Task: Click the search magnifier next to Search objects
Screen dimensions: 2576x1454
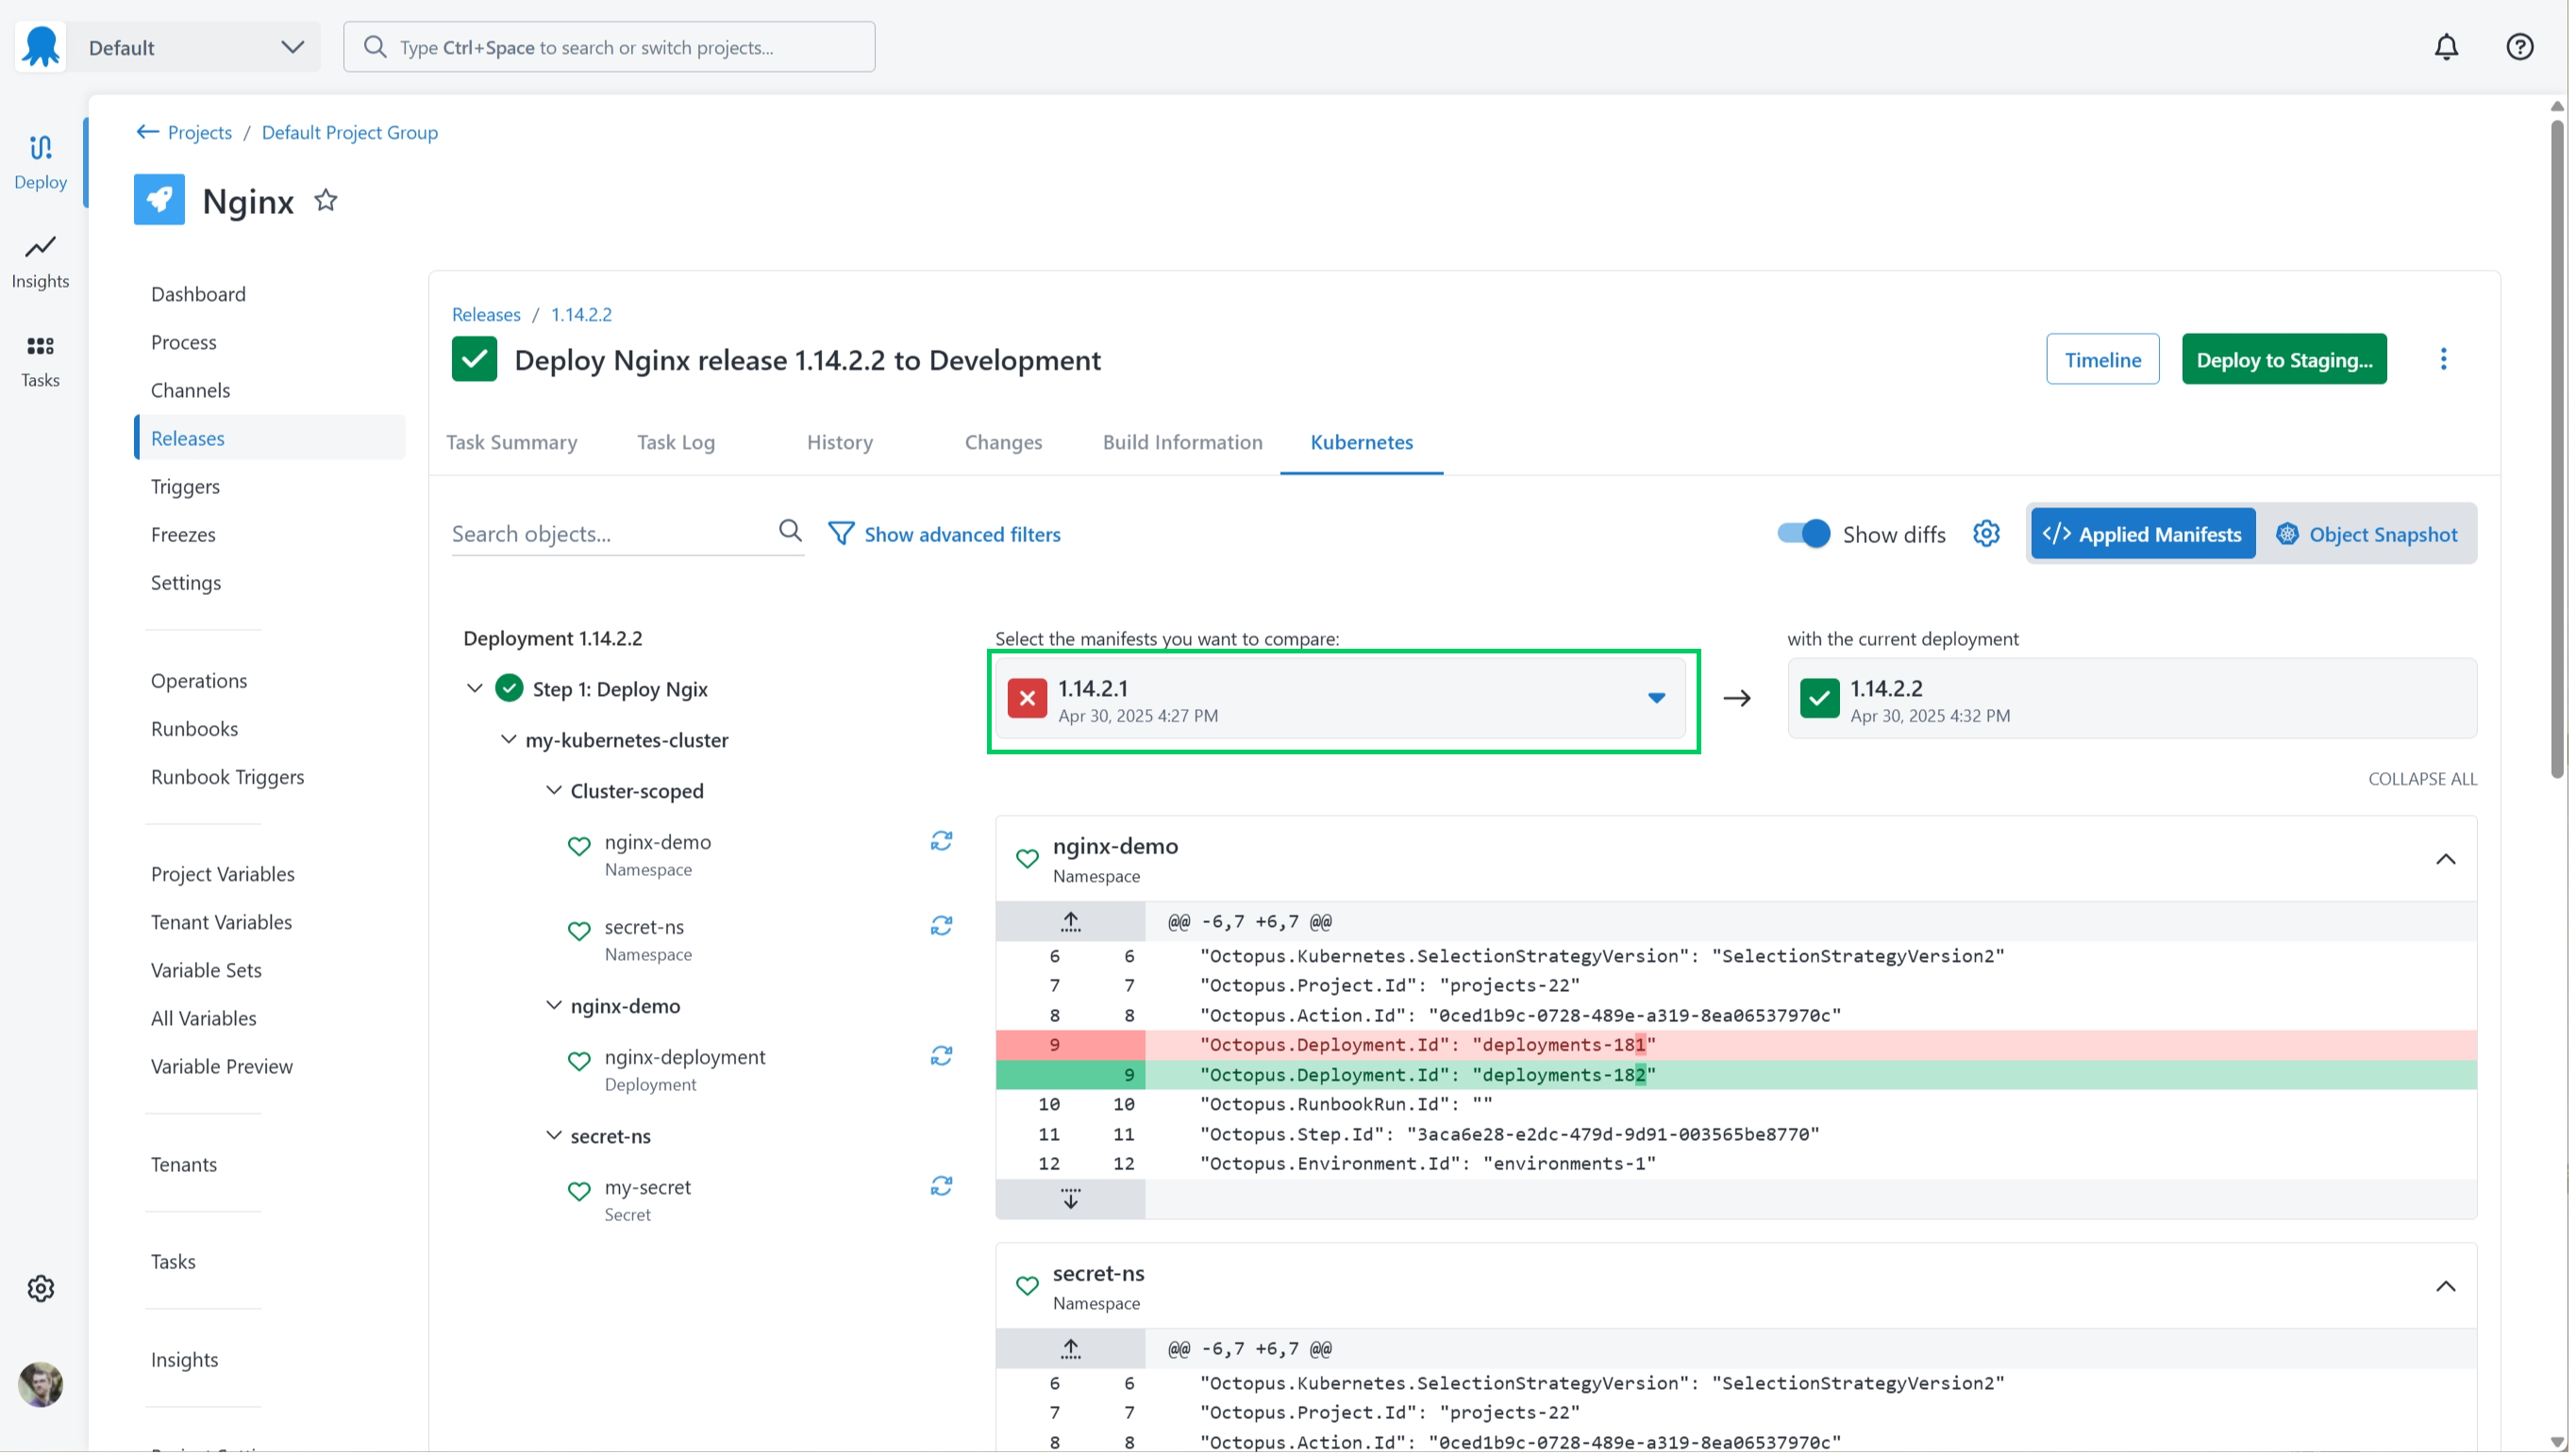Action: point(790,532)
